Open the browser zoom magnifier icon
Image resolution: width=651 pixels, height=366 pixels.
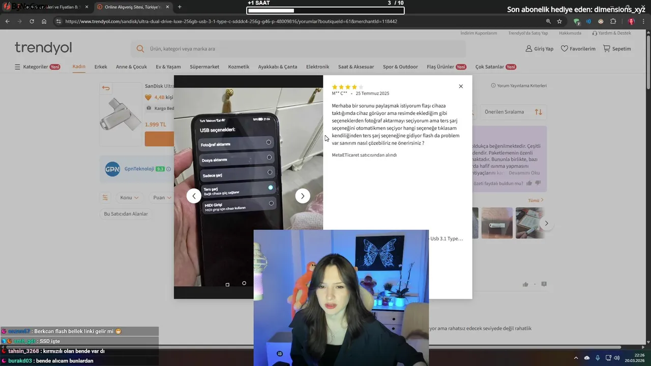point(548,21)
